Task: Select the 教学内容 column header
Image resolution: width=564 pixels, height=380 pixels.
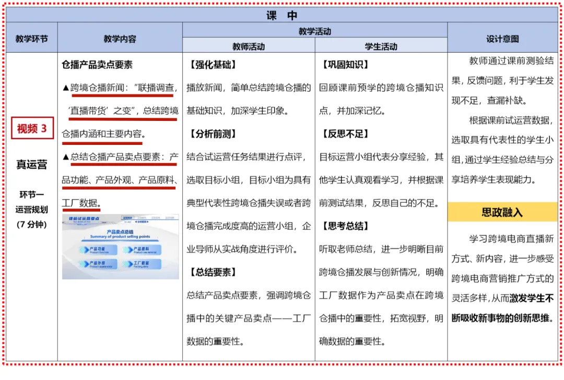Action: tap(120, 39)
